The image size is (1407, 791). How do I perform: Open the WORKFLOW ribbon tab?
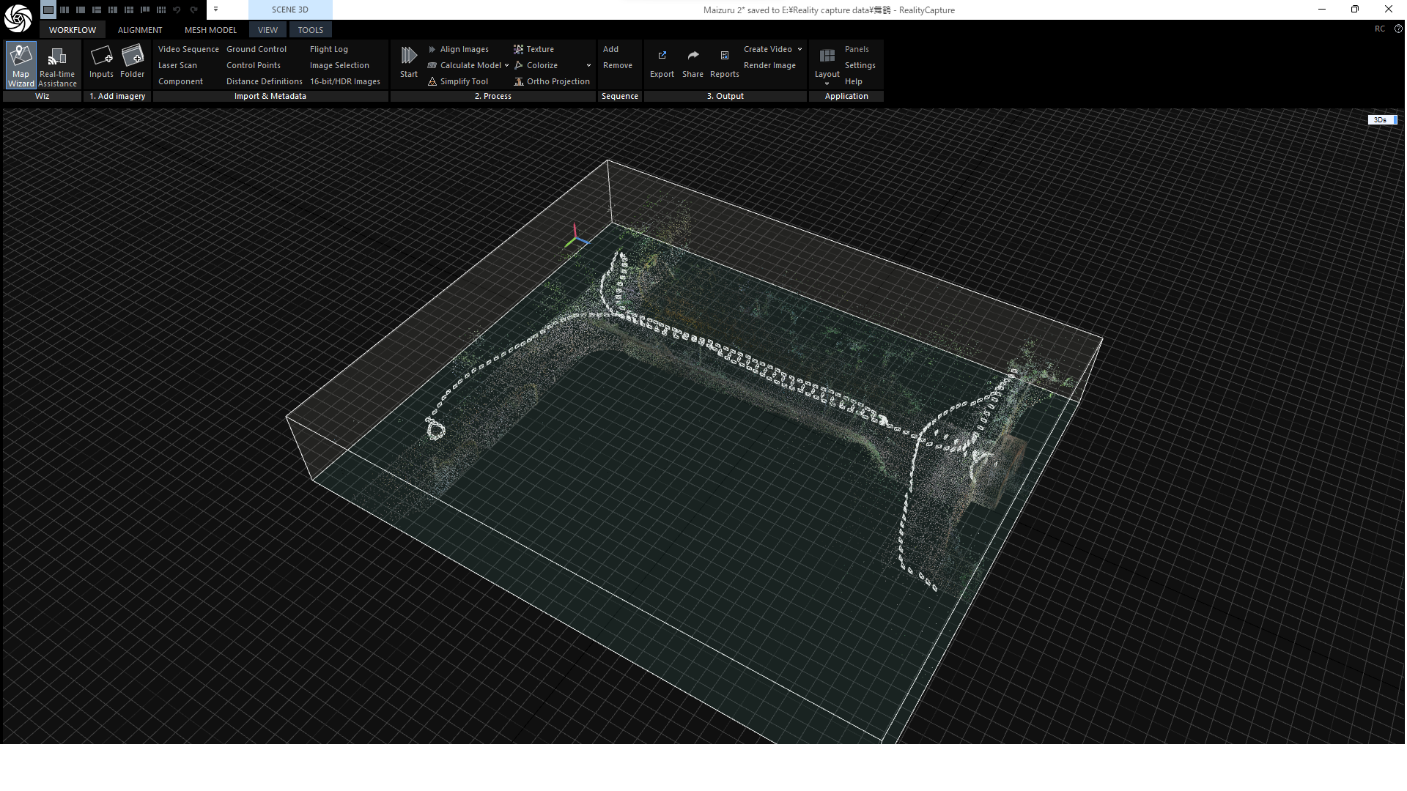(x=73, y=30)
